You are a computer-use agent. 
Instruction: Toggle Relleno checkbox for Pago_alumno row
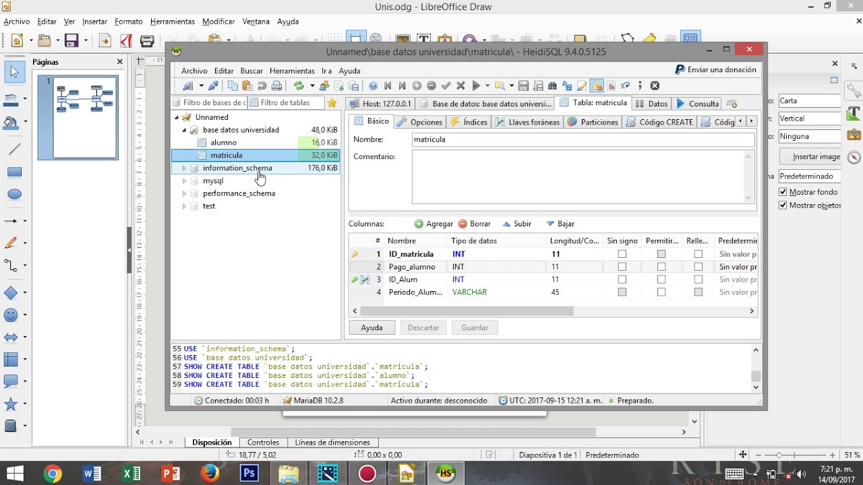[698, 267]
